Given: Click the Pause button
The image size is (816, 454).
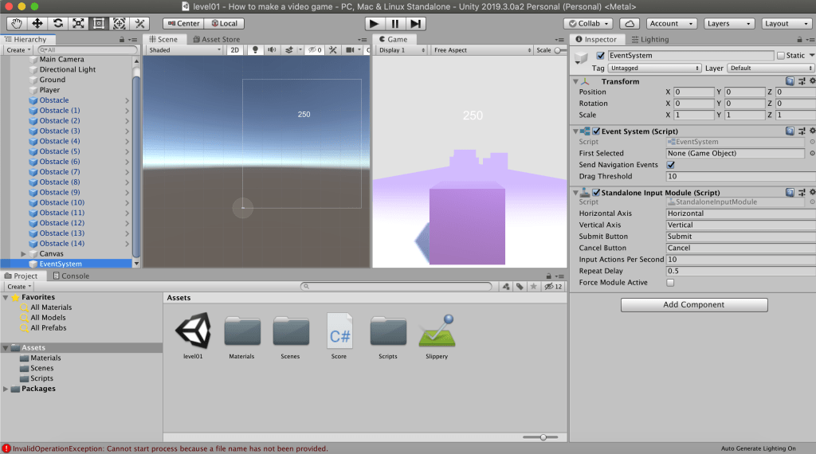Looking at the screenshot, I should 394,24.
